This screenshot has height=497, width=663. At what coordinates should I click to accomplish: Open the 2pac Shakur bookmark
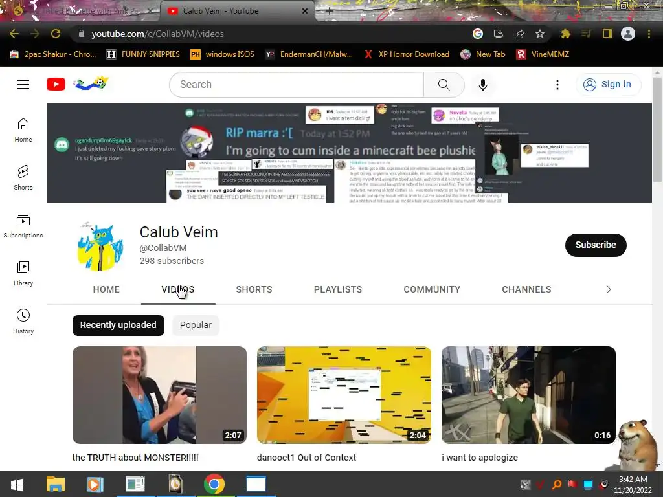tap(53, 54)
